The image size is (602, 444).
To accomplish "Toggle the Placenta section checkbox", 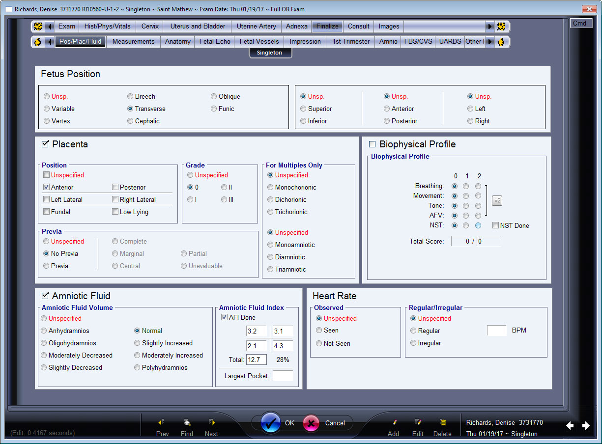I will click(45, 144).
